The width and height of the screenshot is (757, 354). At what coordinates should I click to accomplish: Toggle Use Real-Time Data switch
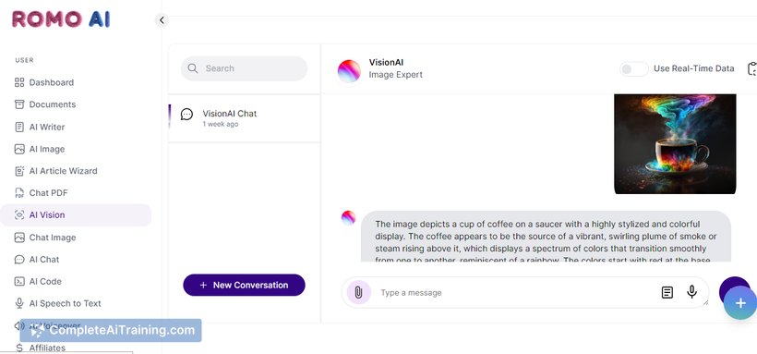pos(634,69)
